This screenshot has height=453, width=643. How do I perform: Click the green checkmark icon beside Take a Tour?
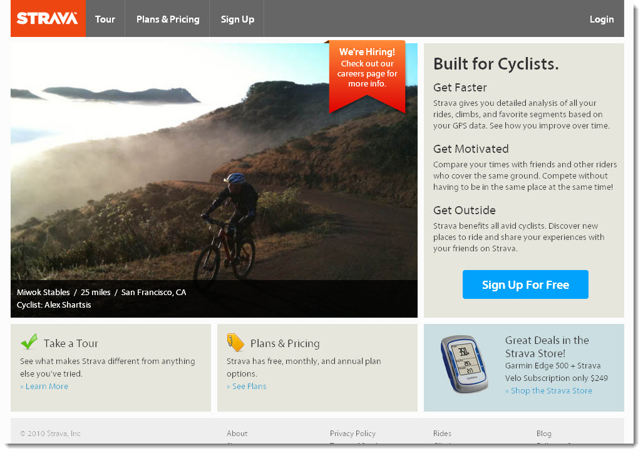click(29, 341)
